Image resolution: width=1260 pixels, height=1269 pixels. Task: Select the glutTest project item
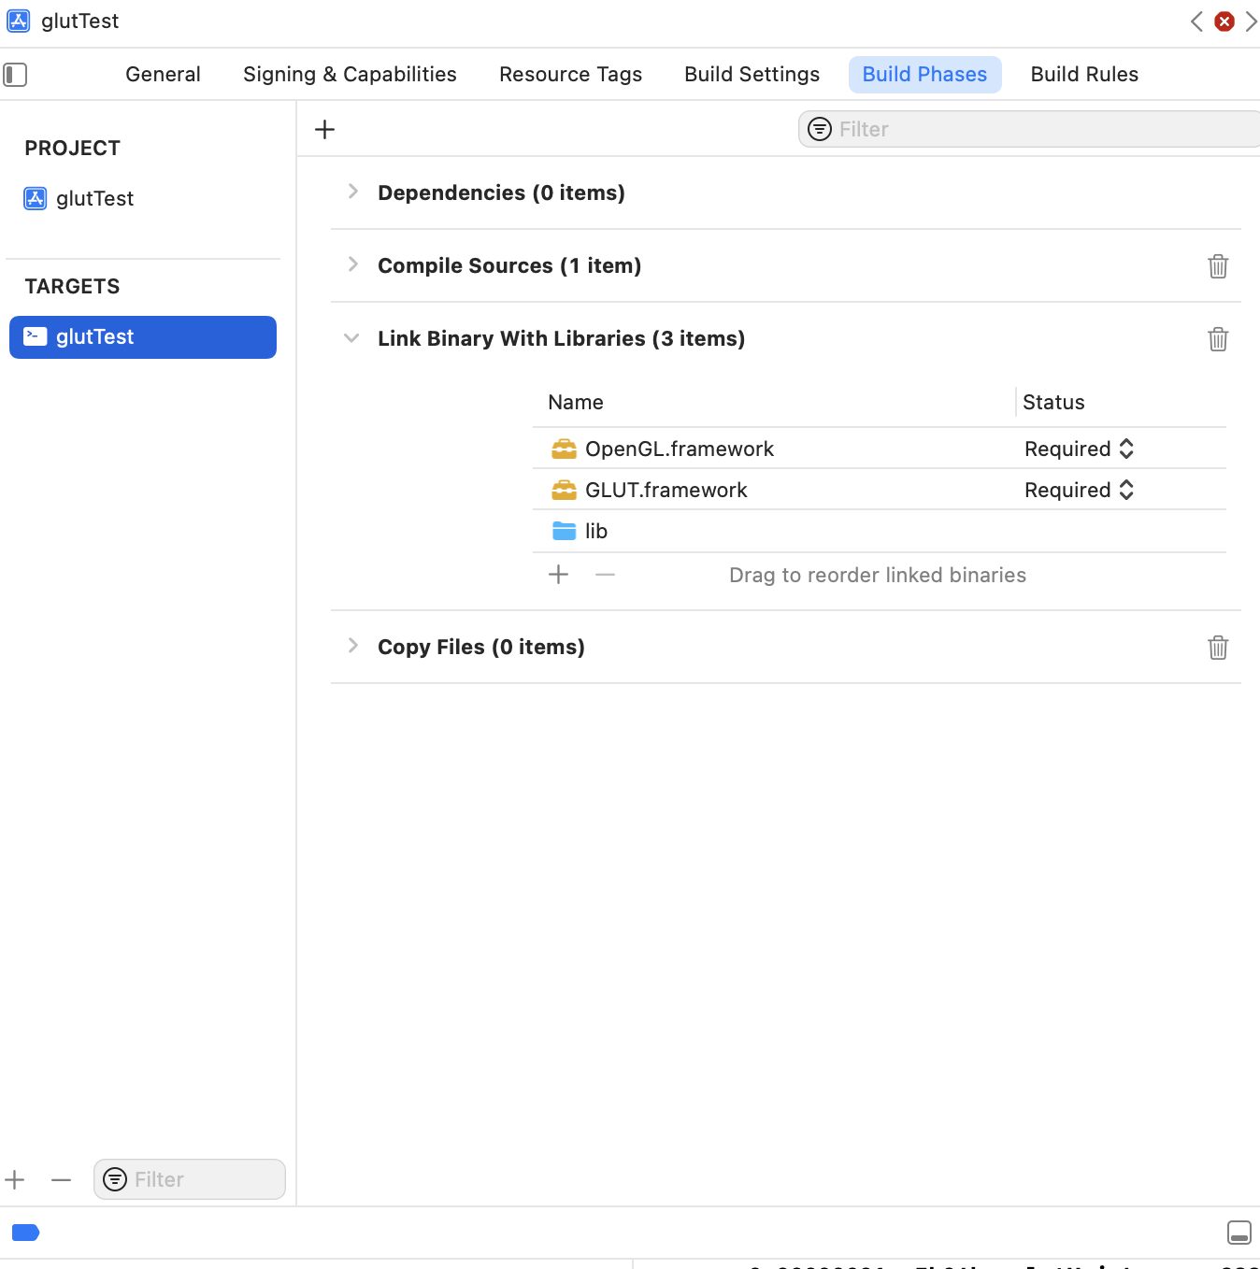tap(79, 198)
